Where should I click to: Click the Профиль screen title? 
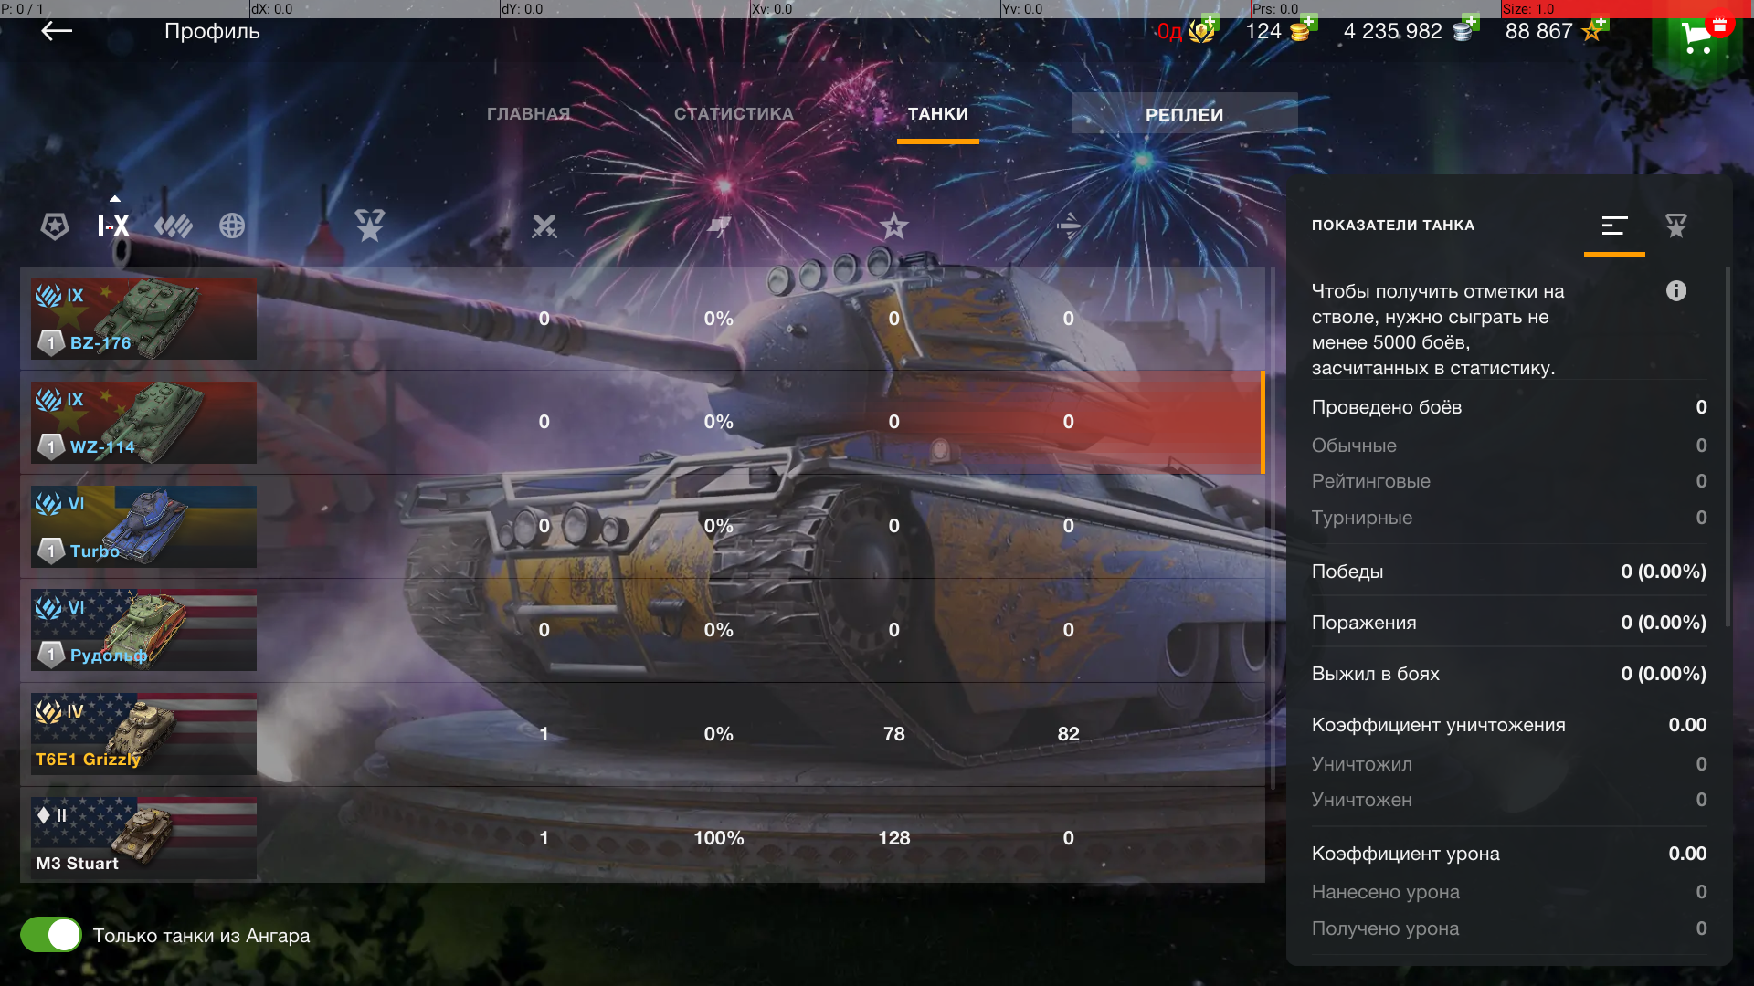click(212, 31)
